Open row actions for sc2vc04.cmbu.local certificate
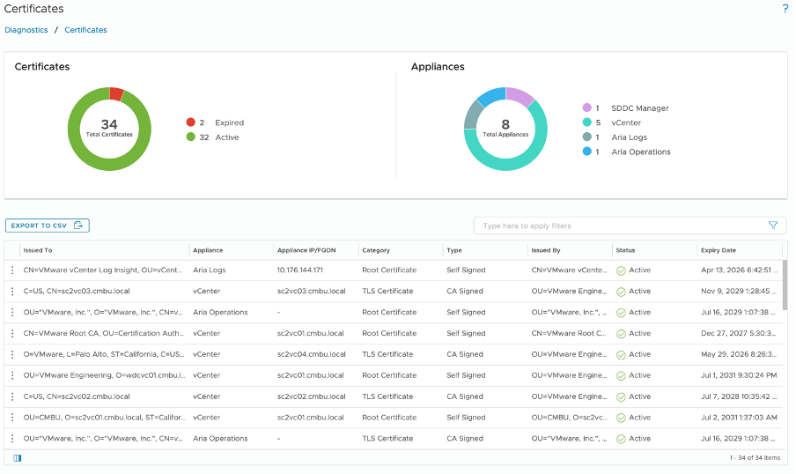The width and height of the screenshot is (796, 474). click(12, 354)
